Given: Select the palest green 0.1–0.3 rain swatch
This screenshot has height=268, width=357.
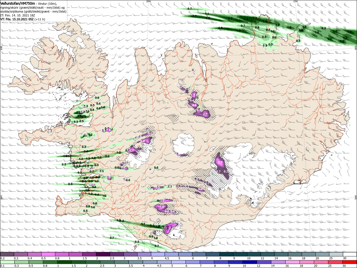Looking at the screenshot, I should tap(7, 262).
